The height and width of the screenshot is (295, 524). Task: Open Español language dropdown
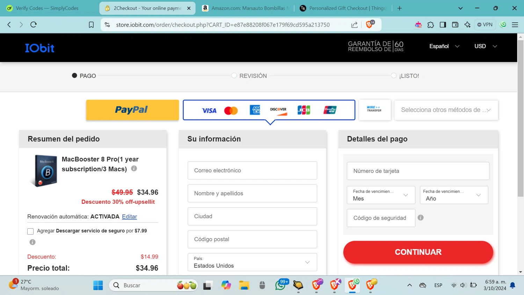444,46
